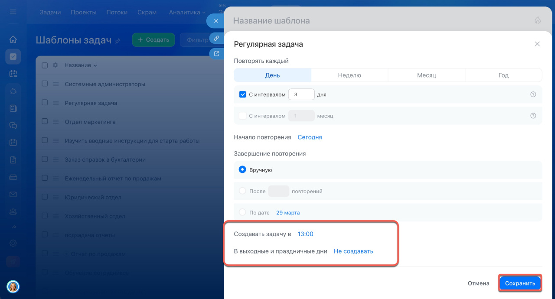Click the interval days input field
Viewport: 555px width, 299px height.
[x=301, y=94]
